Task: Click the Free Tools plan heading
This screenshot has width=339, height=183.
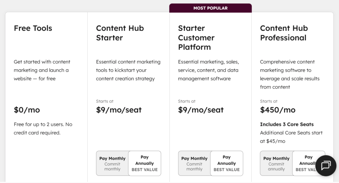Action: pos(33,28)
